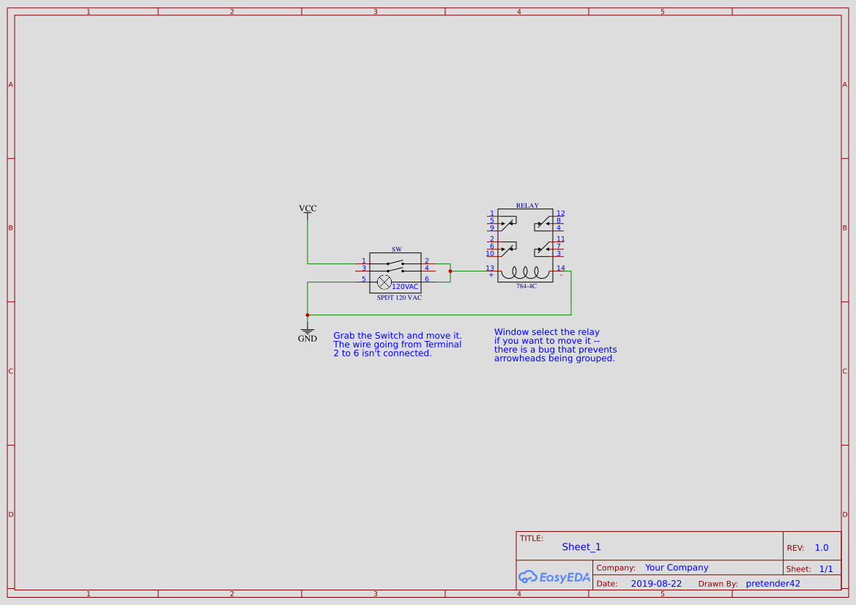Image resolution: width=856 pixels, height=605 pixels.
Task: Select the 784-4C part label
Action: point(526,286)
